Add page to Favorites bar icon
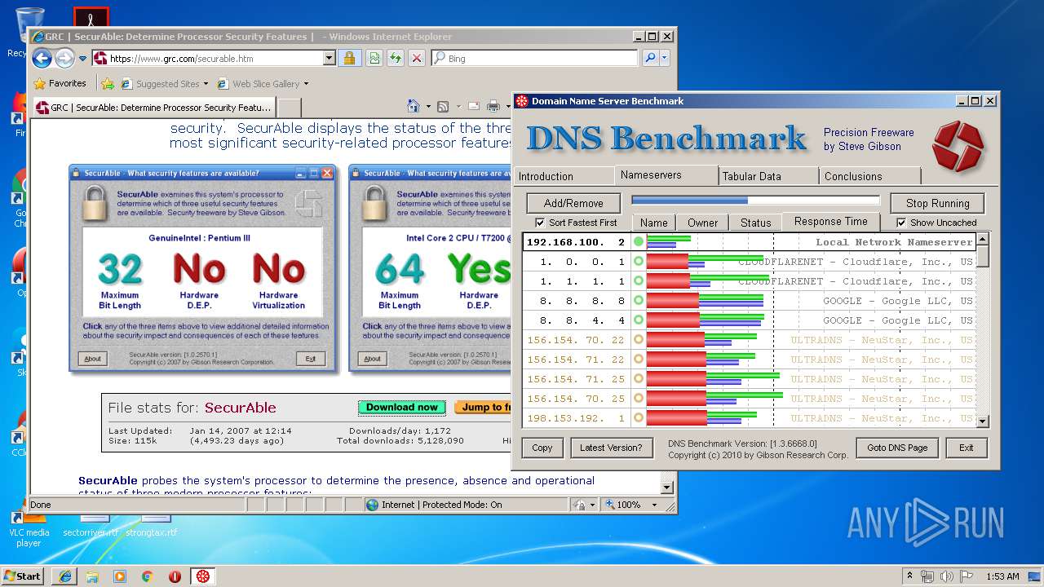1044x587 pixels. point(107,83)
